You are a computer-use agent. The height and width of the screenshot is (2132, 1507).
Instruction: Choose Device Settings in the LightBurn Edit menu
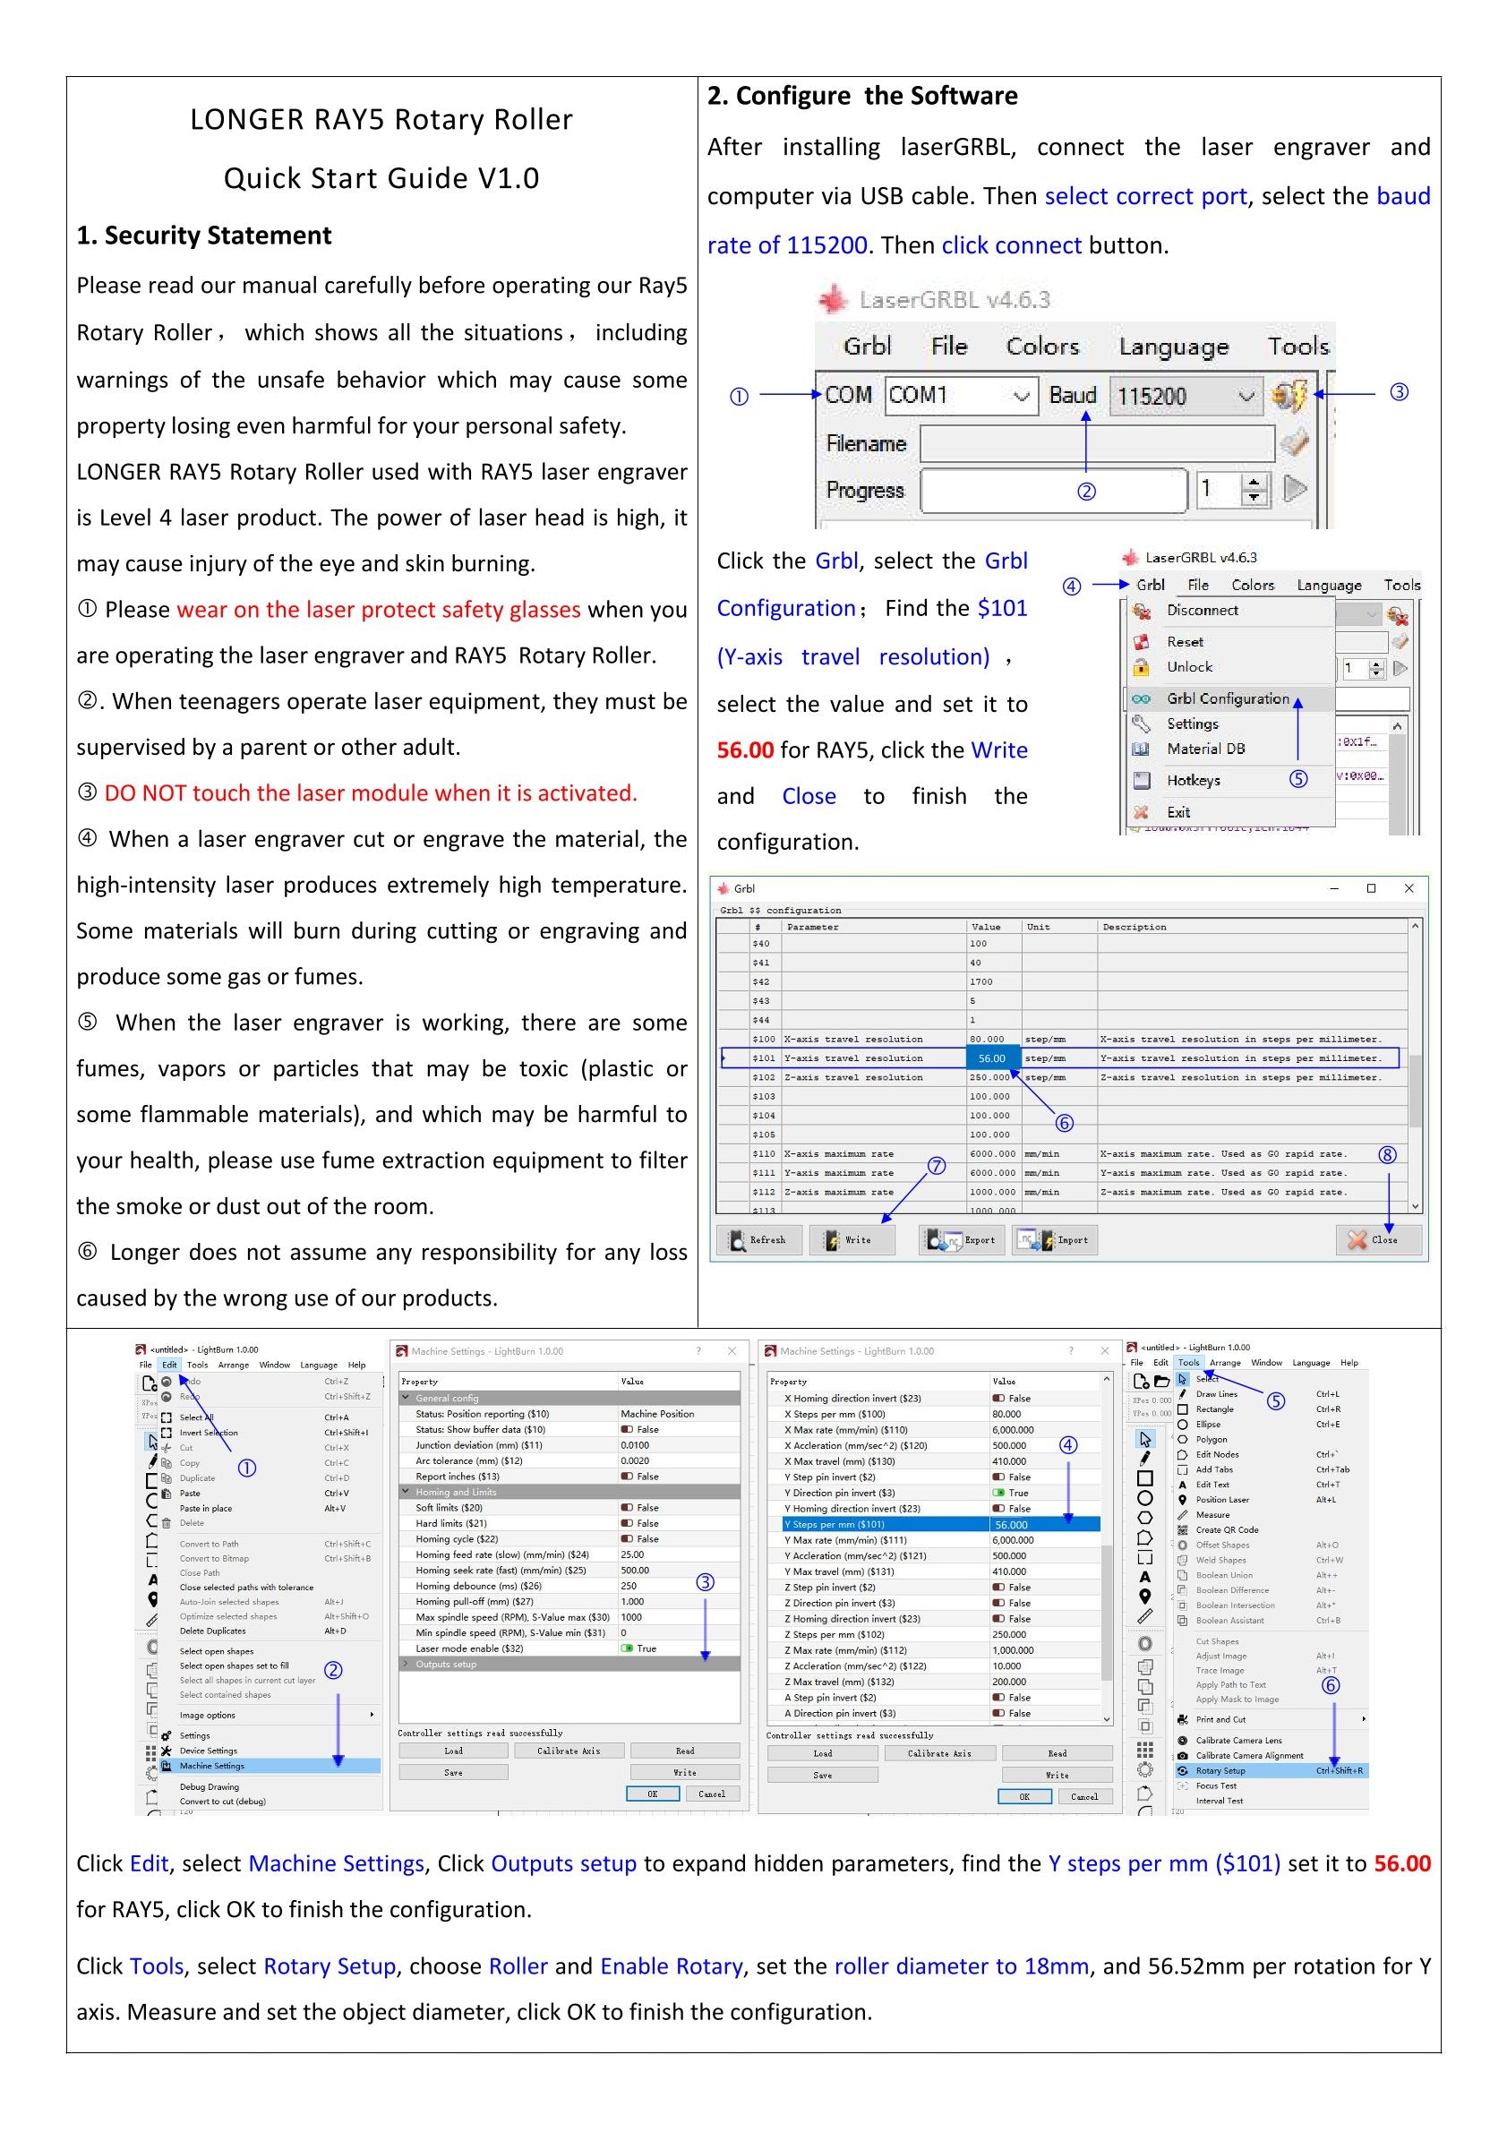[270, 1751]
